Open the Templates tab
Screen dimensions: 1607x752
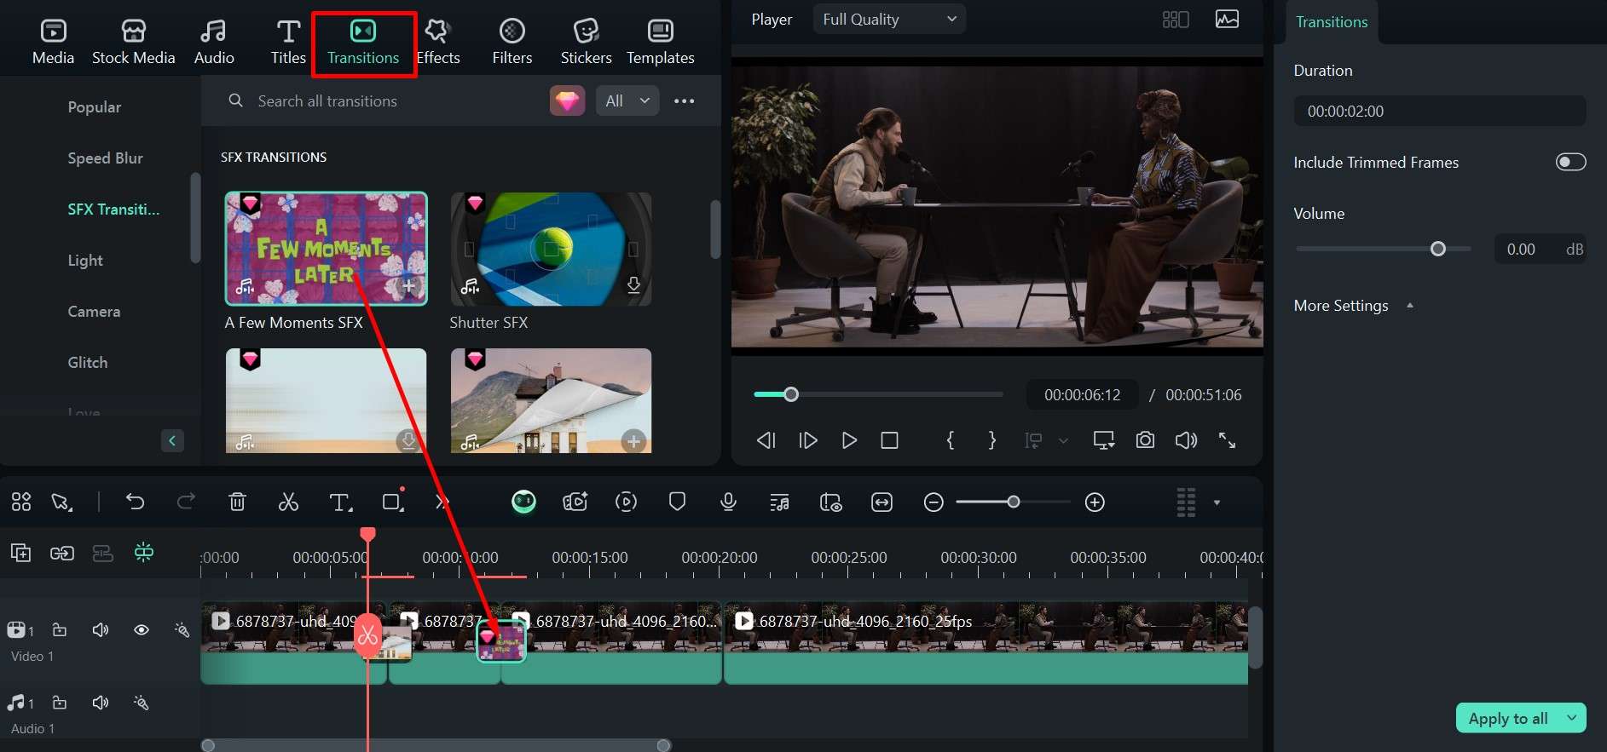[661, 42]
